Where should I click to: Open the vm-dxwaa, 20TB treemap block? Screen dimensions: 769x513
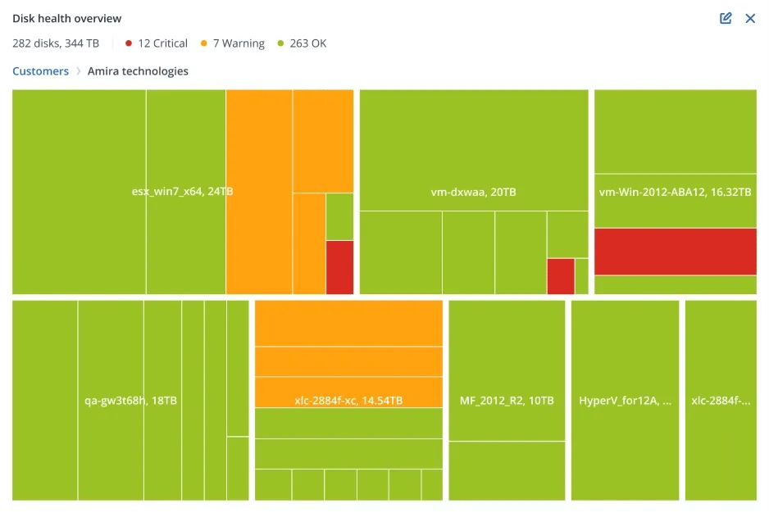point(473,193)
